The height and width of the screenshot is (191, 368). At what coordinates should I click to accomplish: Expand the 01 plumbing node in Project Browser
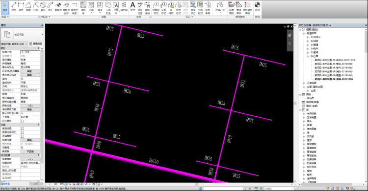pos(308,37)
